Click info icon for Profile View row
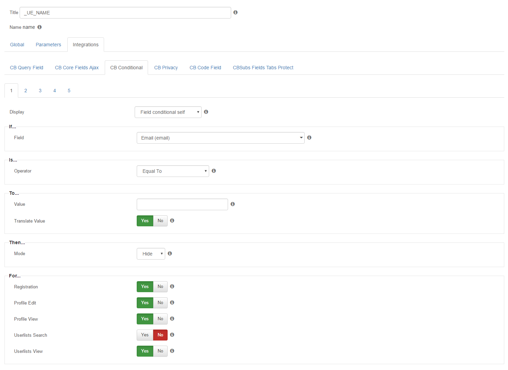 172,319
